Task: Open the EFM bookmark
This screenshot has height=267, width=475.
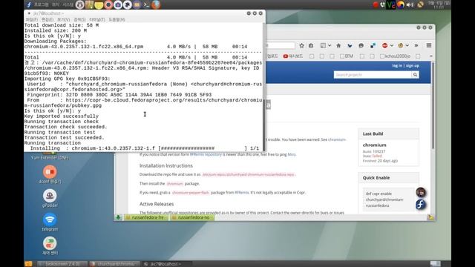Action: pos(347,56)
